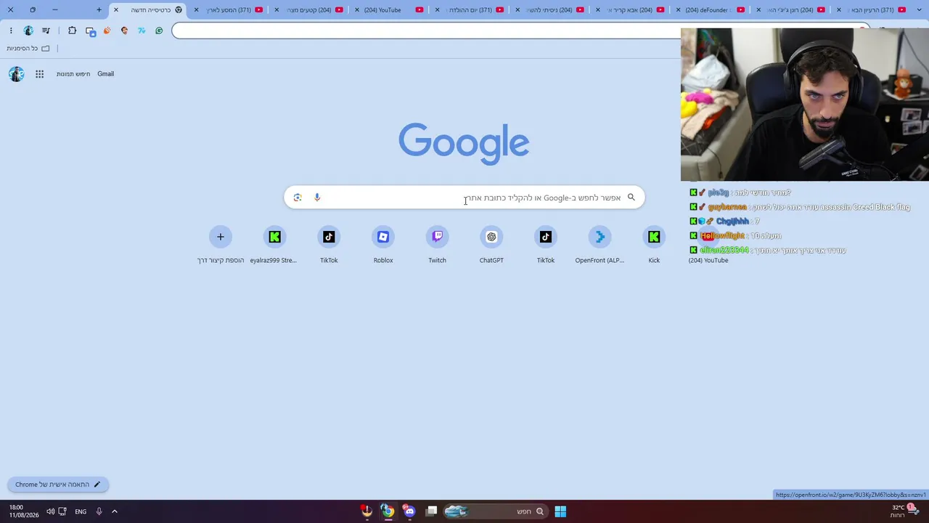
Task: Search by image using Google Lens icon
Action: [298, 198]
